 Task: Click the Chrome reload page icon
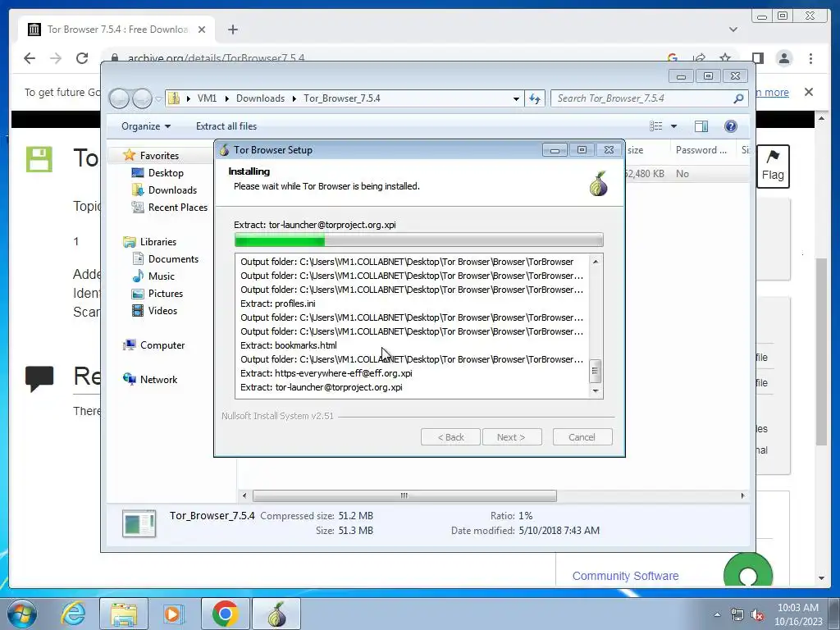(x=81, y=58)
